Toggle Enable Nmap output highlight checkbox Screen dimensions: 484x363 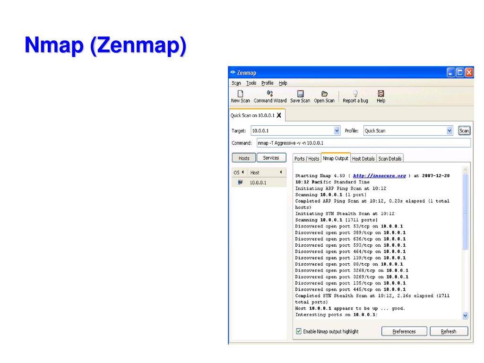click(299, 331)
